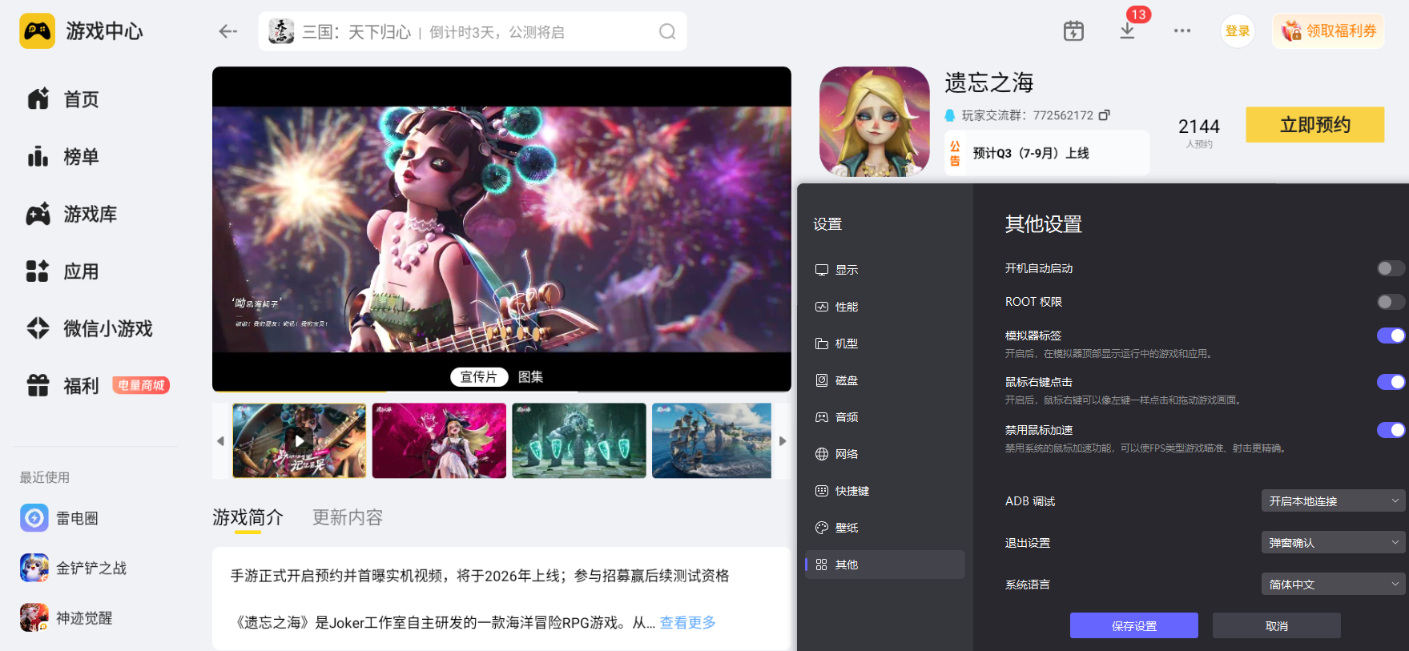Click the 游戏中心 controller logo icon
Image resolution: width=1409 pixels, height=651 pixels.
click(x=37, y=31)
